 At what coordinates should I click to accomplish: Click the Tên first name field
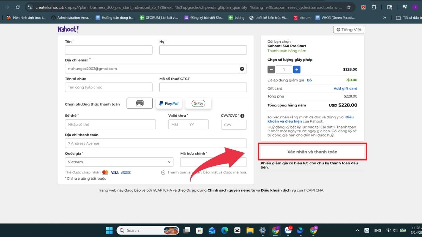coord(109,50)
